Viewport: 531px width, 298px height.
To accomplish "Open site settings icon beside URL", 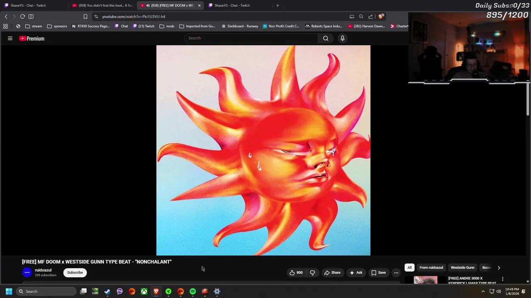I will [96, 17].
